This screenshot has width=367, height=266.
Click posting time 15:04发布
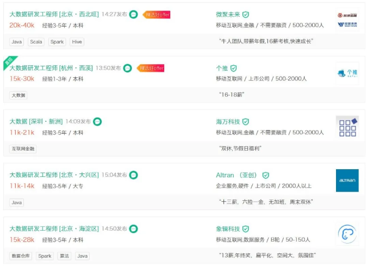coord(114,175)
